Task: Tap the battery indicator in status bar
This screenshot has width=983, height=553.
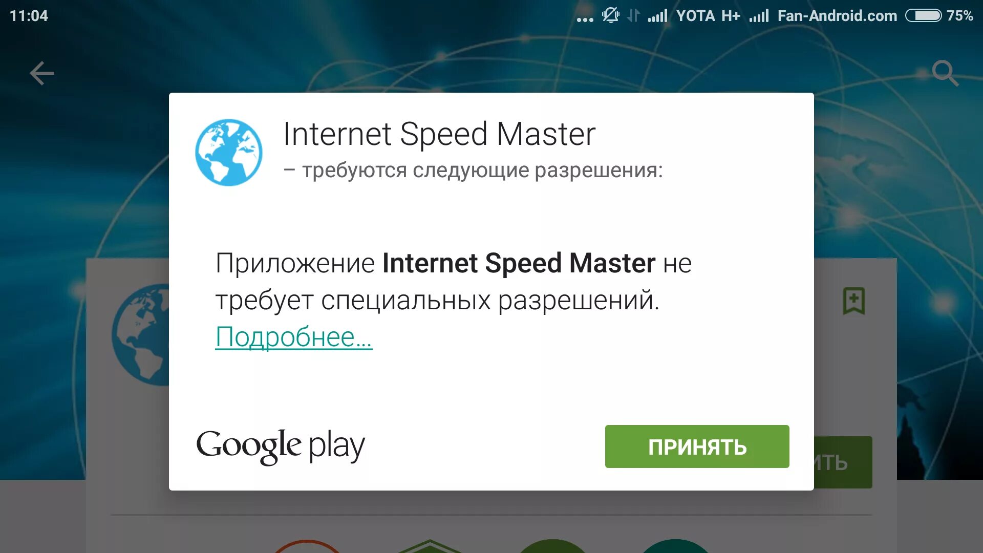Action: pyautogui.click(x=923, y=16)
